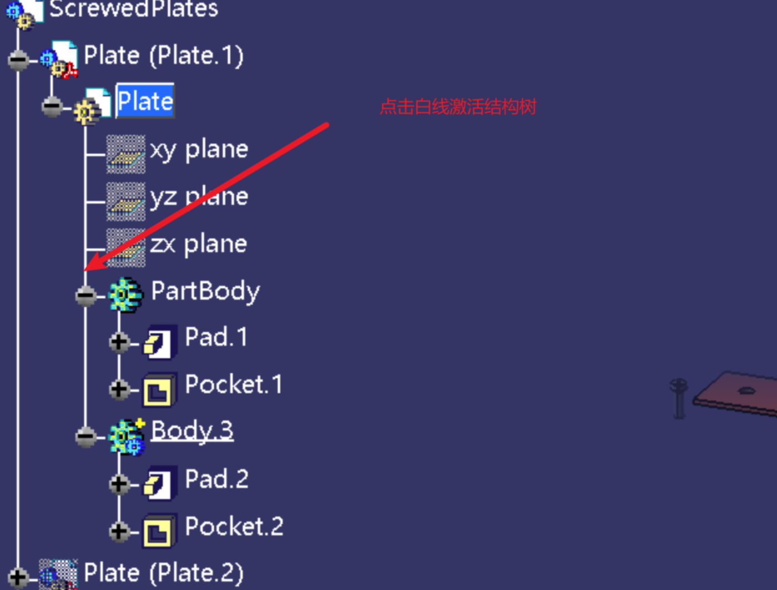This screenshot has height=590, width=777.
Task: Expand the Pad.1 node
Action: 119,342
